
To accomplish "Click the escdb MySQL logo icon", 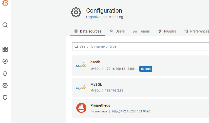I will pyautogui.click(x=81, y=66).
